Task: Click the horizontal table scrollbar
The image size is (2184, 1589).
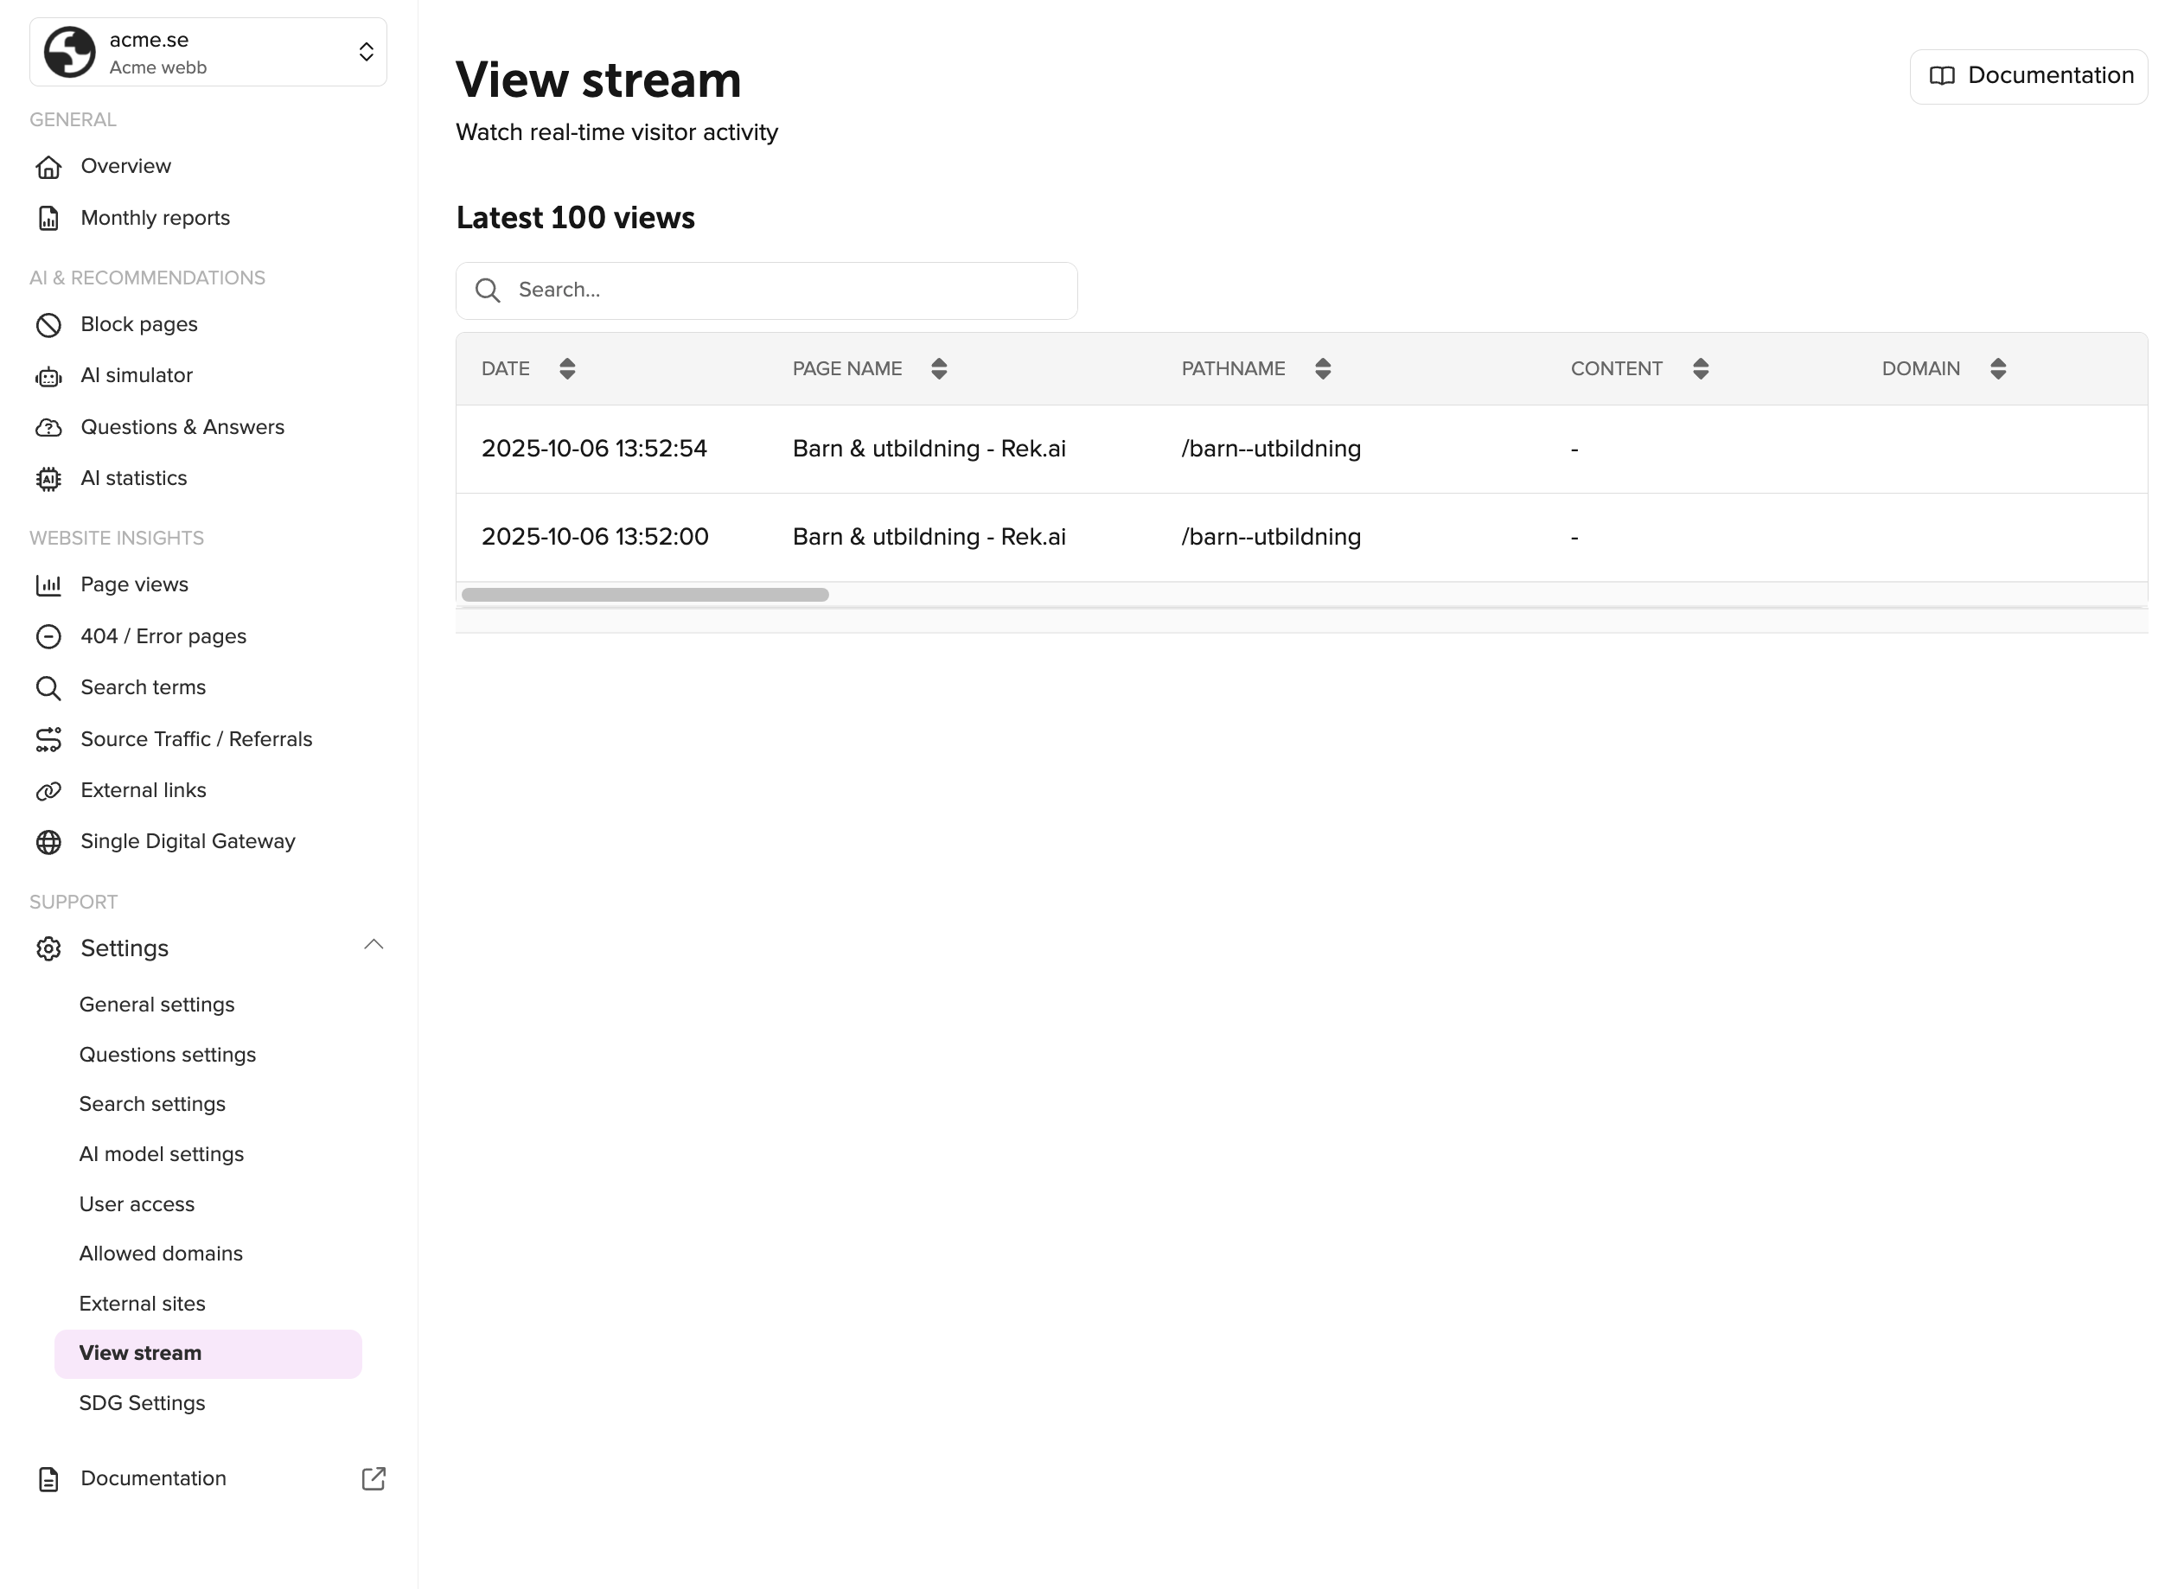Action: tap(645, 595)
